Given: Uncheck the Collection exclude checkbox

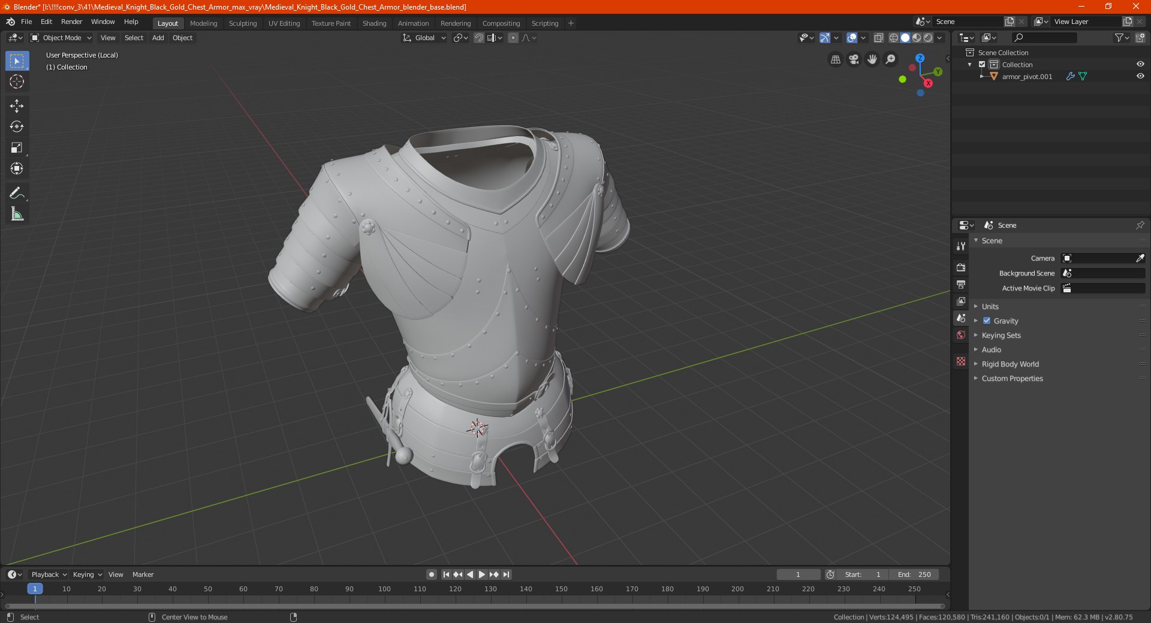Looking at the screenshot, I should pos(982,64).
